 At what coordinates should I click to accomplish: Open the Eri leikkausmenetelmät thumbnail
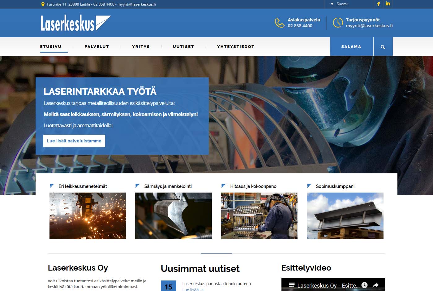click(88, 216)
